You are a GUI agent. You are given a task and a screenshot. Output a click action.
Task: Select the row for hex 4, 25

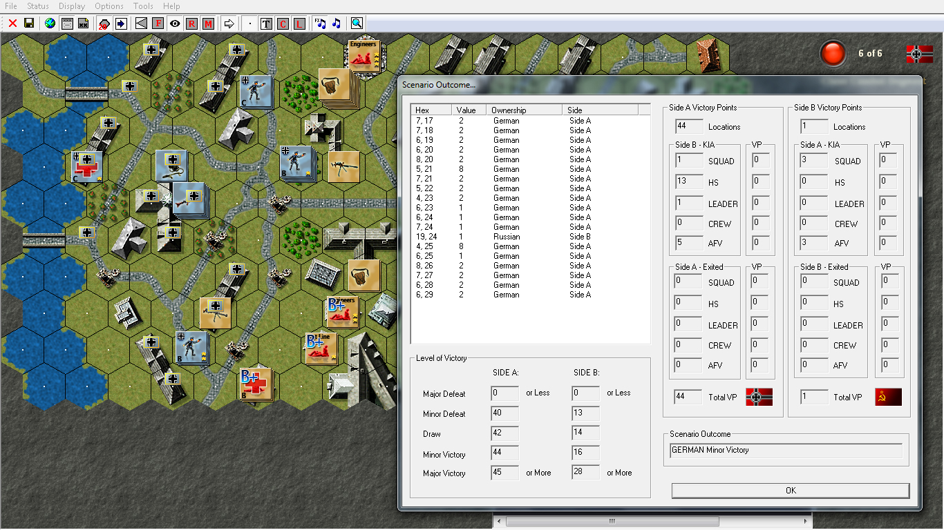(x=530, y=246)
